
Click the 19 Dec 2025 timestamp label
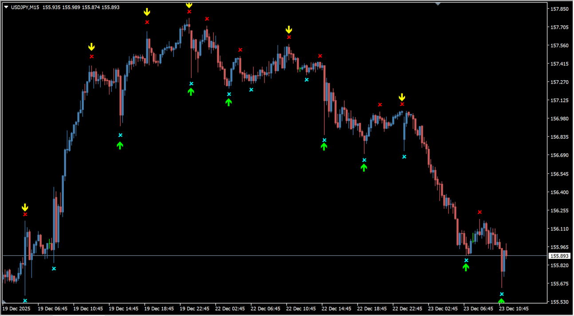(x=16, y=308)
